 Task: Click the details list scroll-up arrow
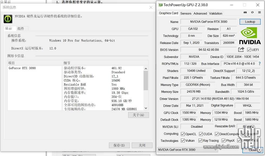146,68
